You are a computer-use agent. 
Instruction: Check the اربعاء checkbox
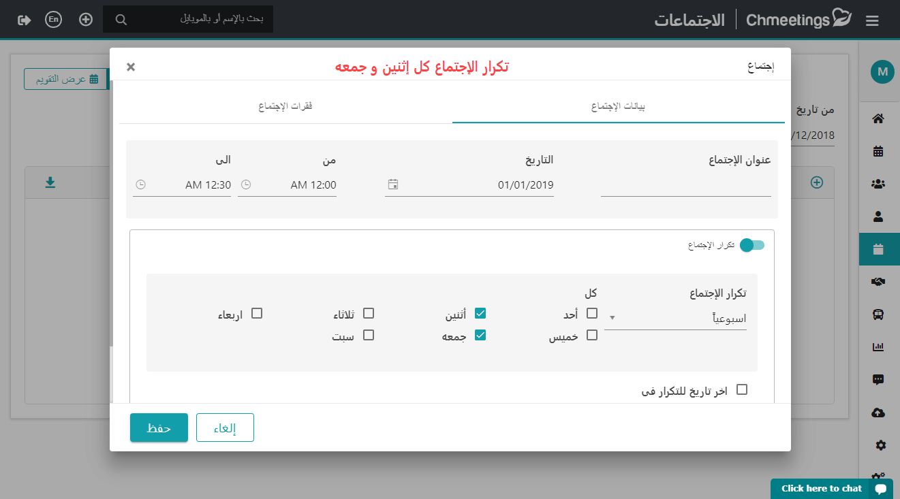[257, 313]
